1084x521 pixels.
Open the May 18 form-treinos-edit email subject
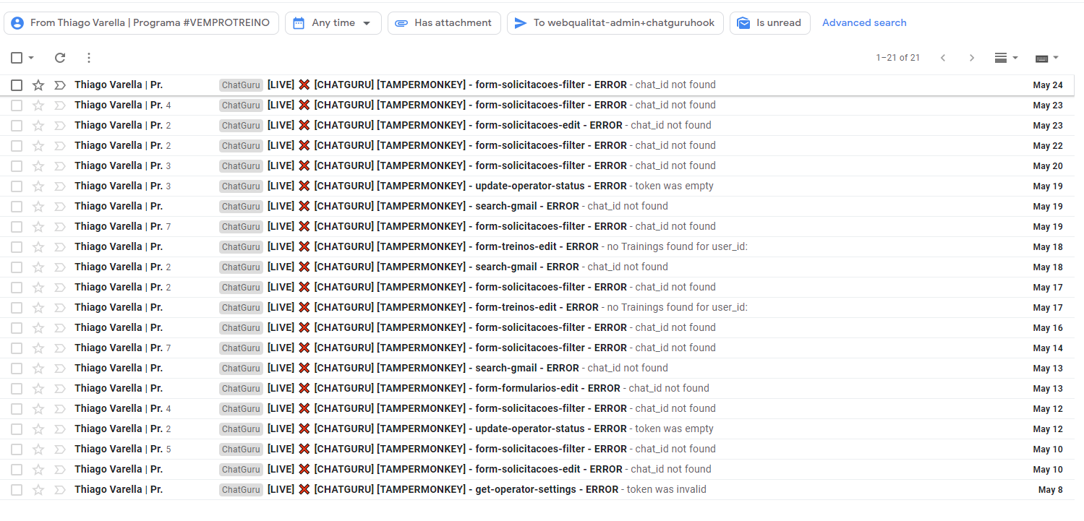(433, 247)
